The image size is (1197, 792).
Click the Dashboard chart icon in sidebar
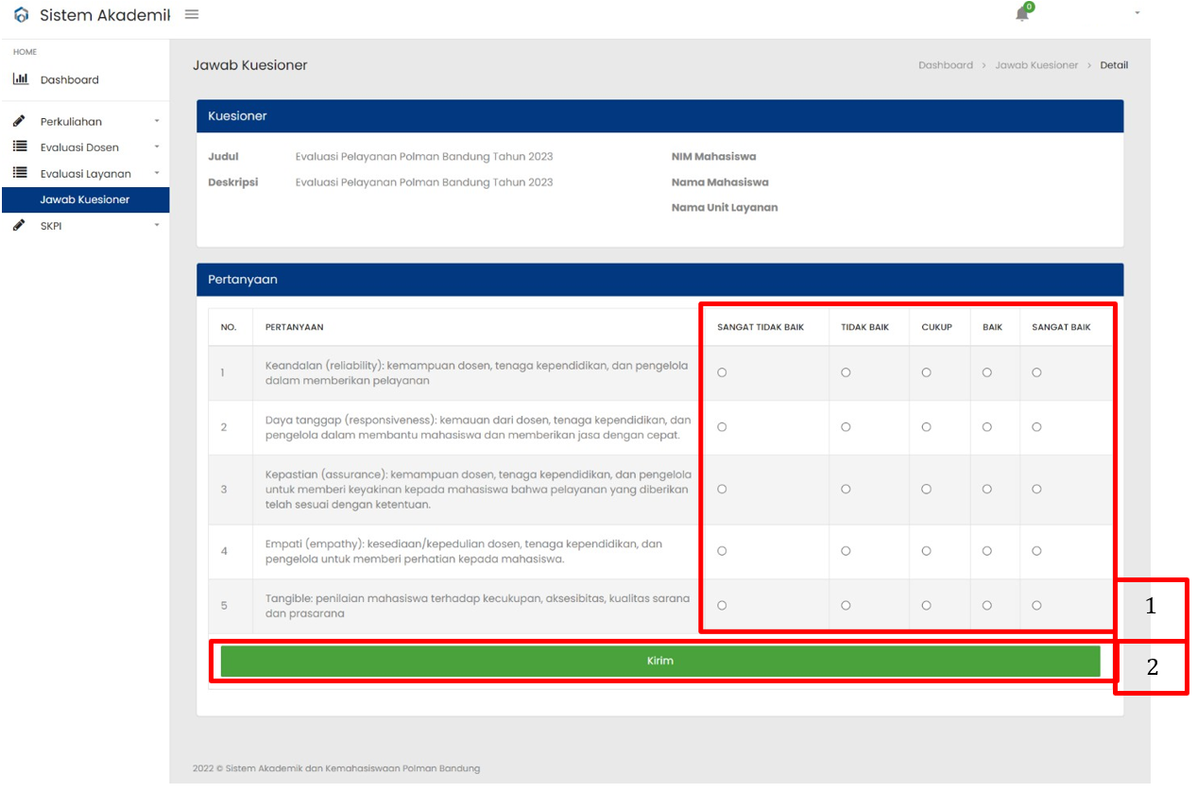pos(20,79)
